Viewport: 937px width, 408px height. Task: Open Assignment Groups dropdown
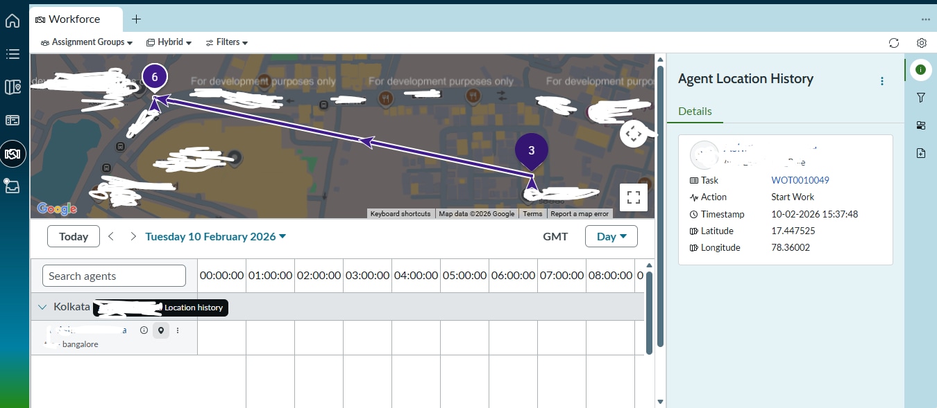pyautogui.click(x=87, y=42)
